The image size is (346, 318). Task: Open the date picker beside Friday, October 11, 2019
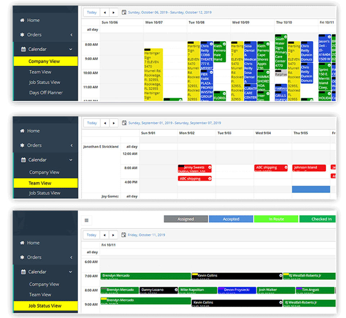point(124,235)
